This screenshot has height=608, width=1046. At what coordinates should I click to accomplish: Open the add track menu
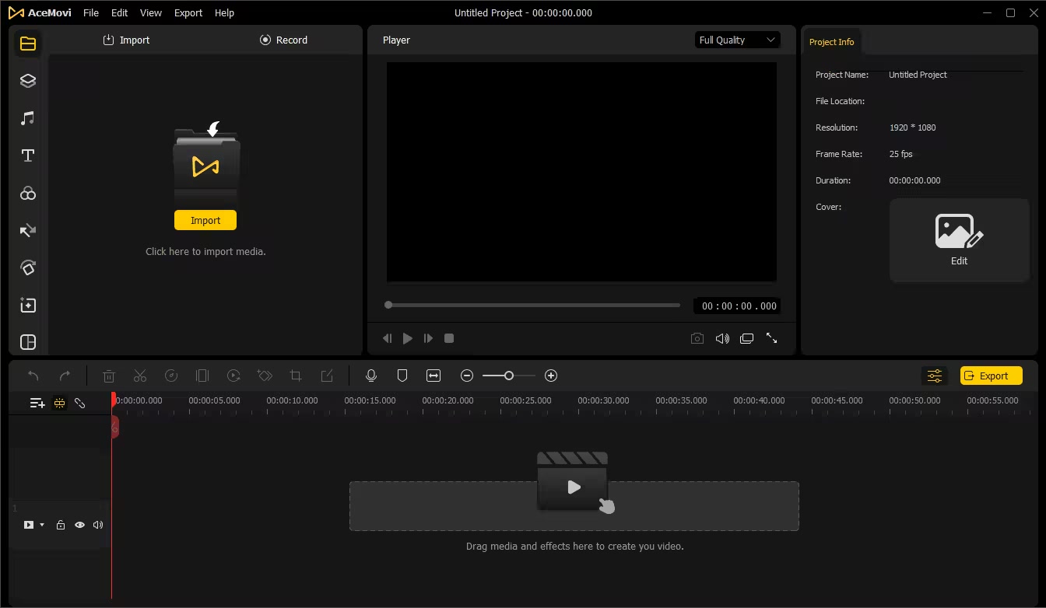37,403
